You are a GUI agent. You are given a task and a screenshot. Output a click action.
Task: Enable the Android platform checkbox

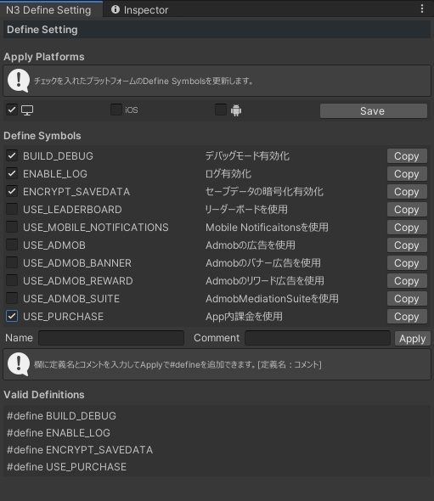(221, 110)
